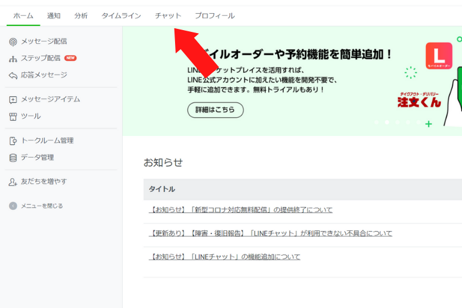
Task: Click the 友だちを増やす person icon
Action: point(13,182)
